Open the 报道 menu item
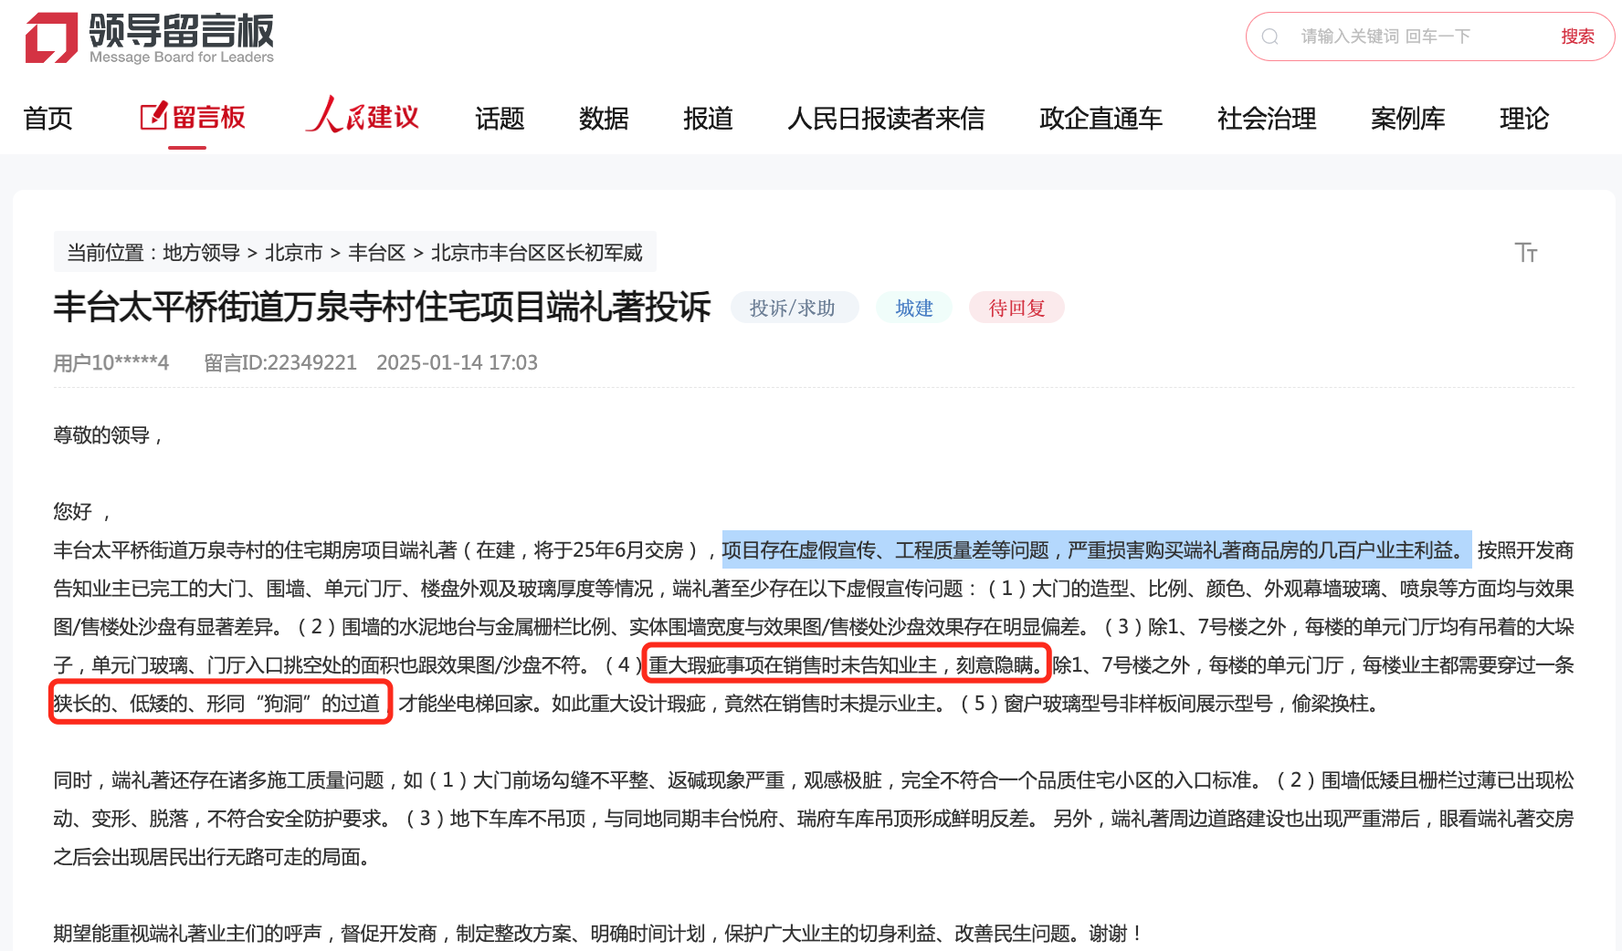 point(708,119)
